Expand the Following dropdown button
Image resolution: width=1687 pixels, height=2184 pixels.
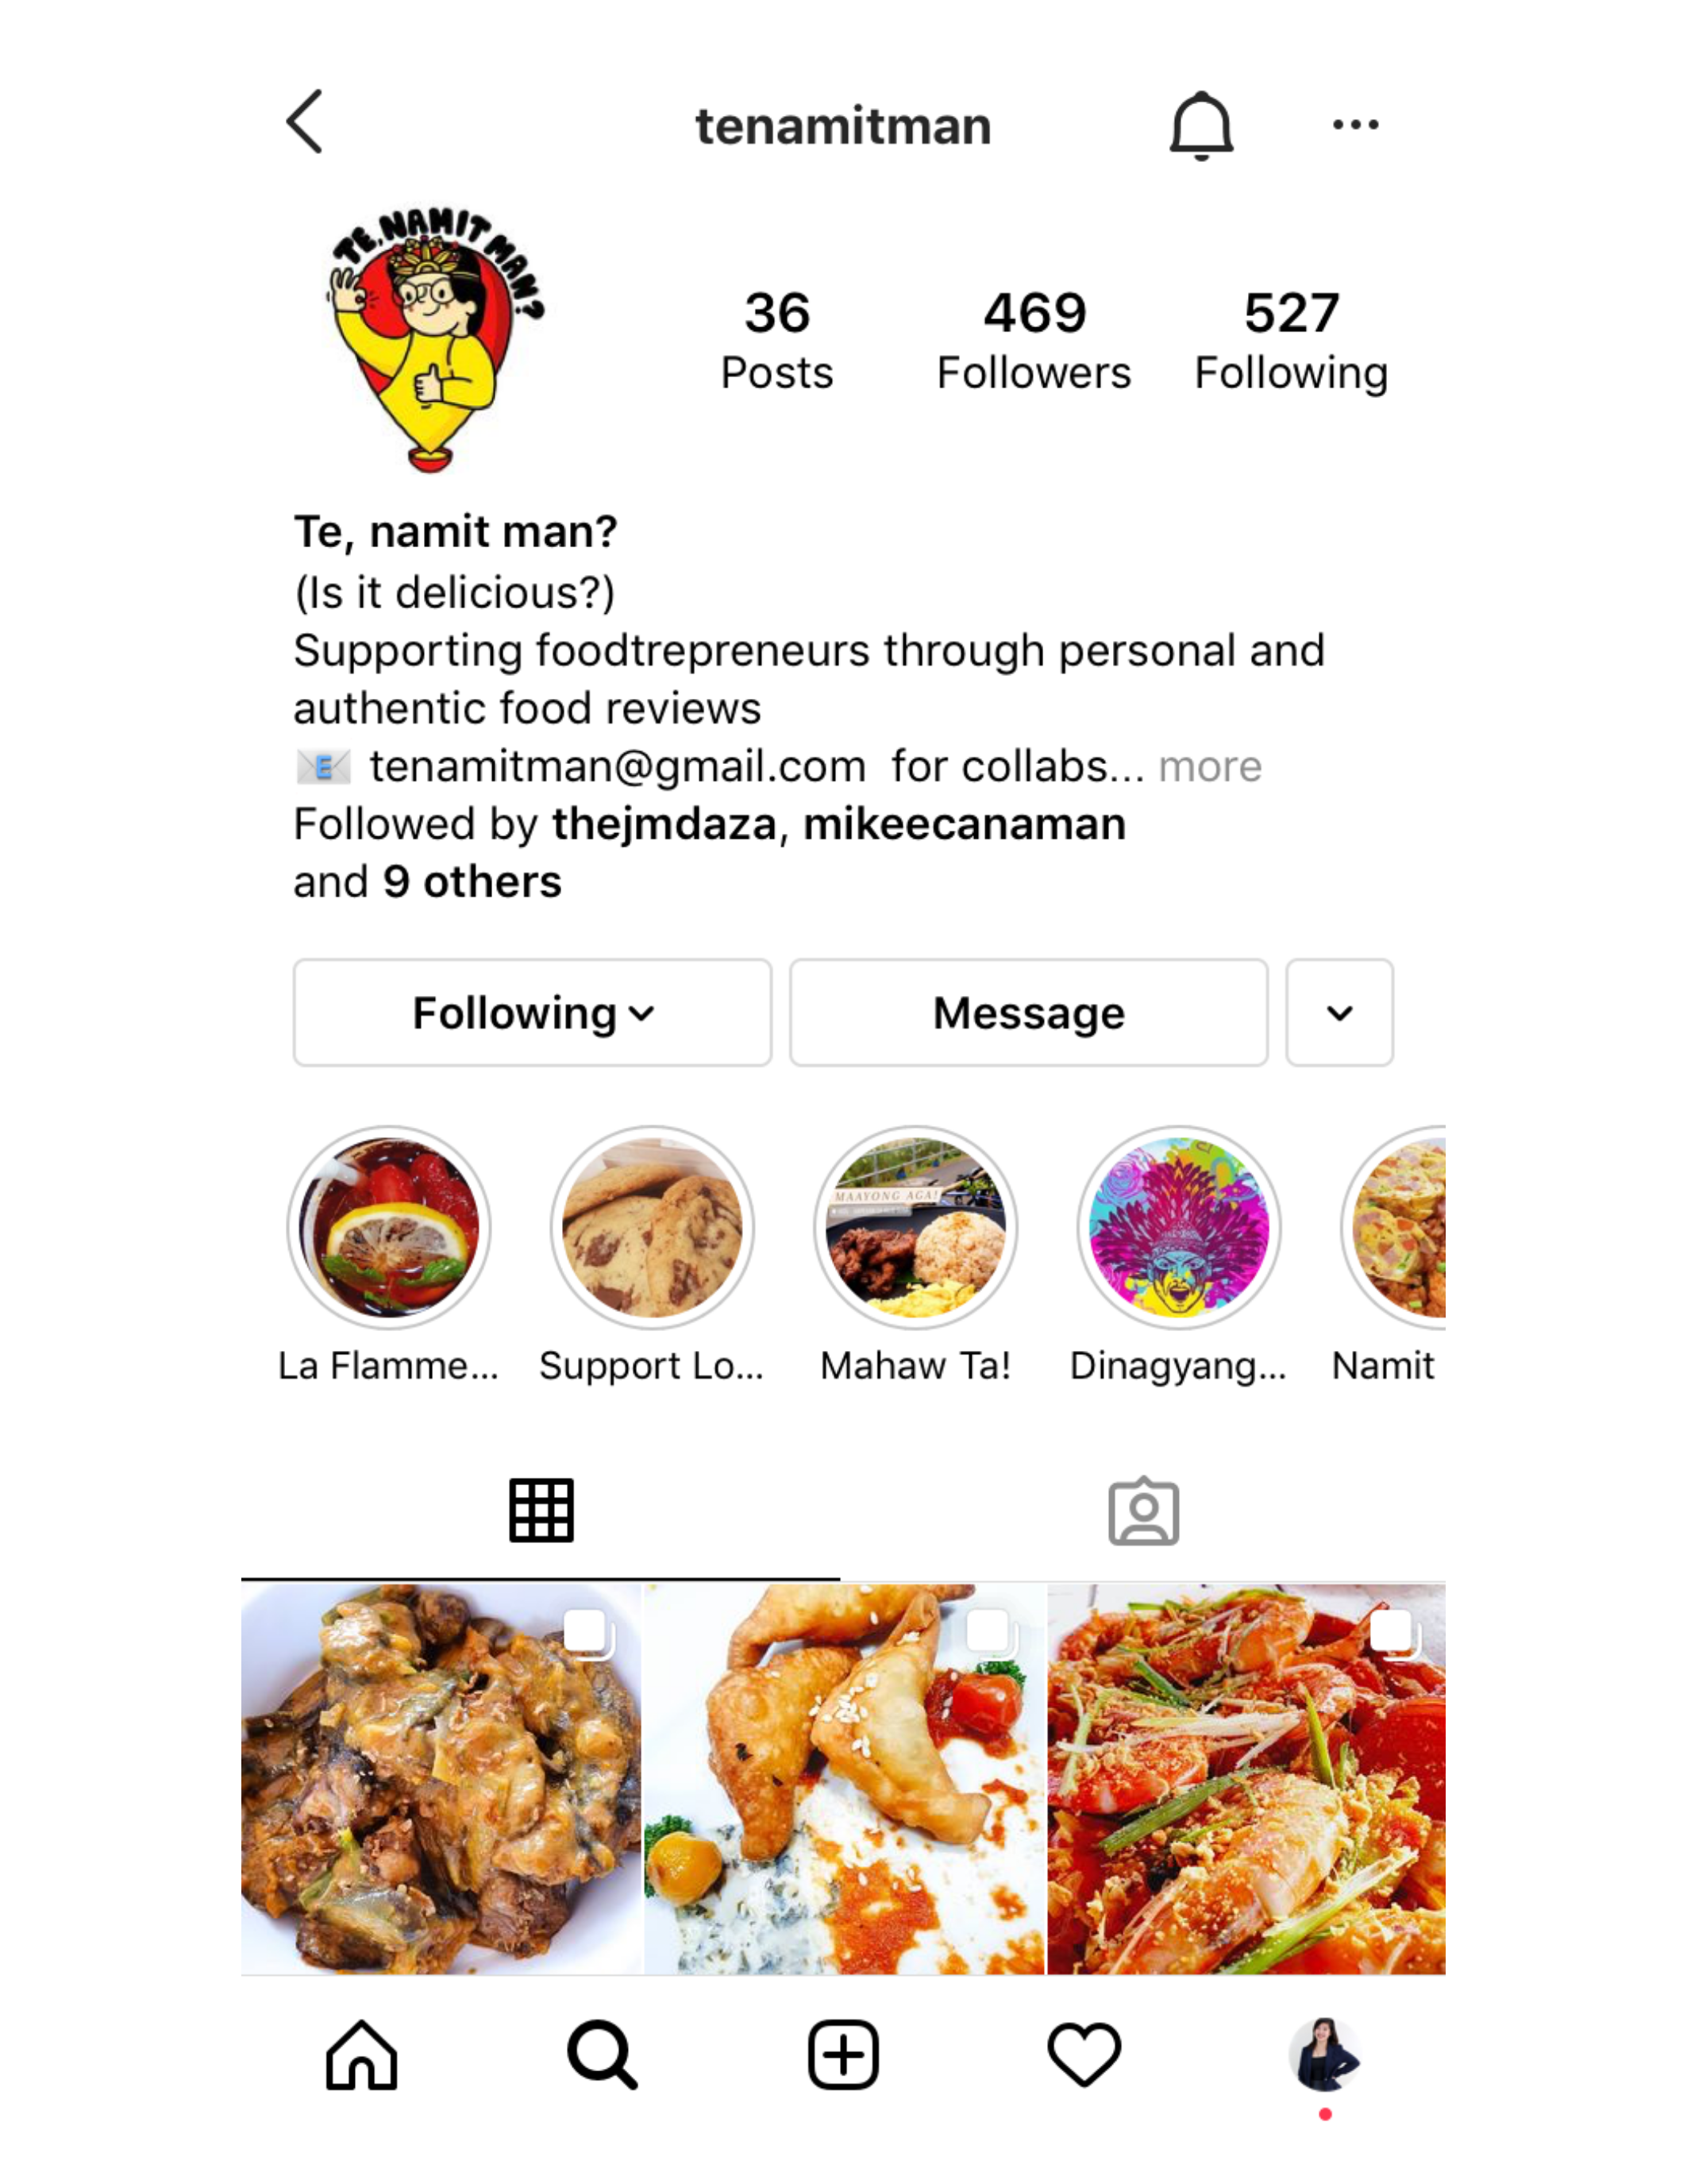click(532, 1013)
